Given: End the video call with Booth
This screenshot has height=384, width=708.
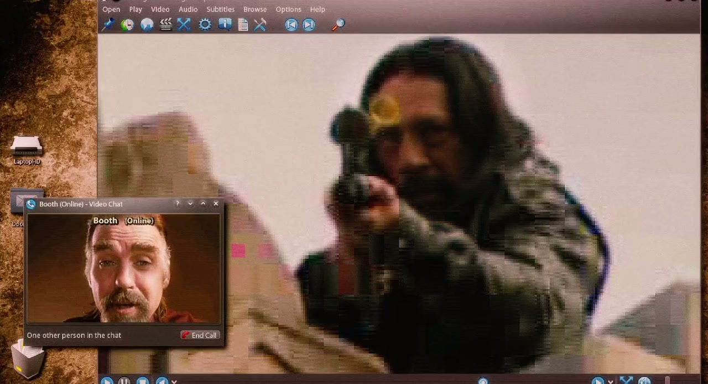Looking at the screenshot, I should pos(200,335).
